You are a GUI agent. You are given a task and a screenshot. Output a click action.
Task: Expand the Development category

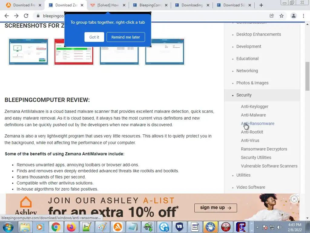pyautogui.click(x=249, y=46)
